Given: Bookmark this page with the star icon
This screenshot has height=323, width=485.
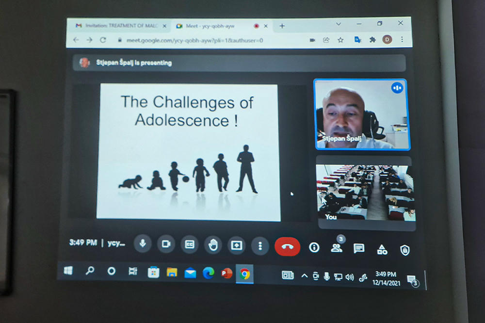Looking at the screenshot, I should [340, 40].
